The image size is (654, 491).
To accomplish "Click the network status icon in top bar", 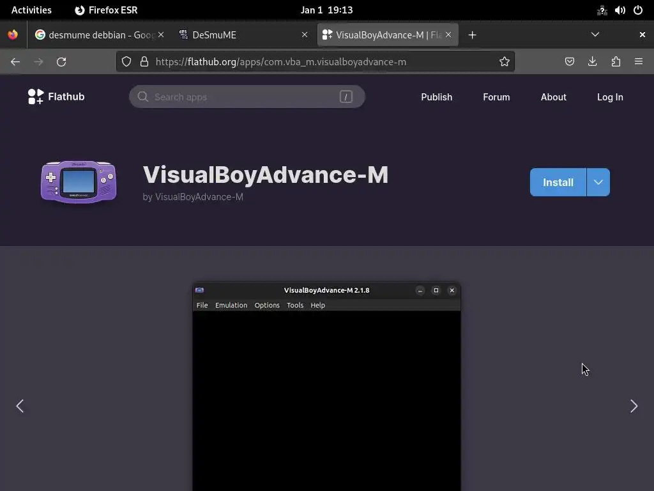I will (602, 10).
